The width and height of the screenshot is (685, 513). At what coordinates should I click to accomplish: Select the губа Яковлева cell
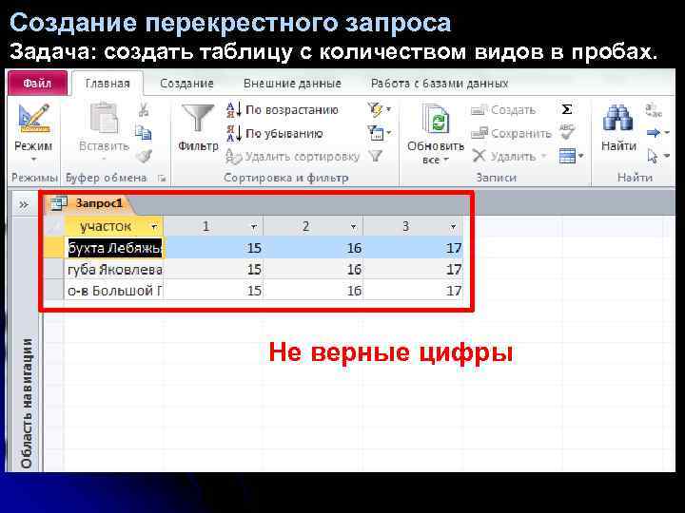pos(114,269)
